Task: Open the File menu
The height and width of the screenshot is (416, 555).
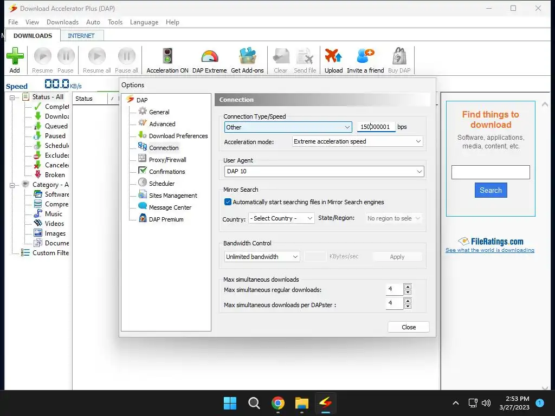Action: coord(13,22)
